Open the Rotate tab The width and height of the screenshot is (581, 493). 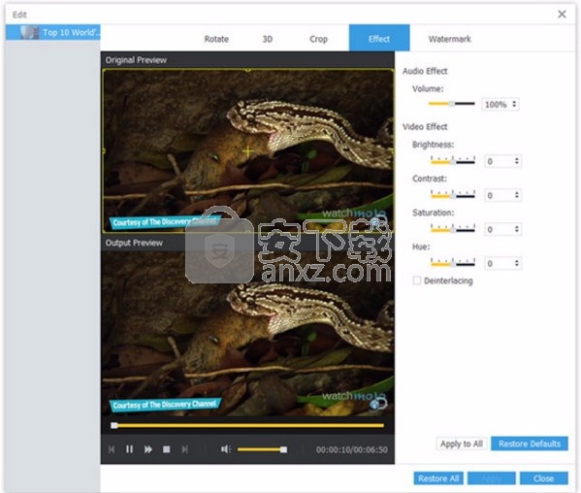[x=216, y=39]
